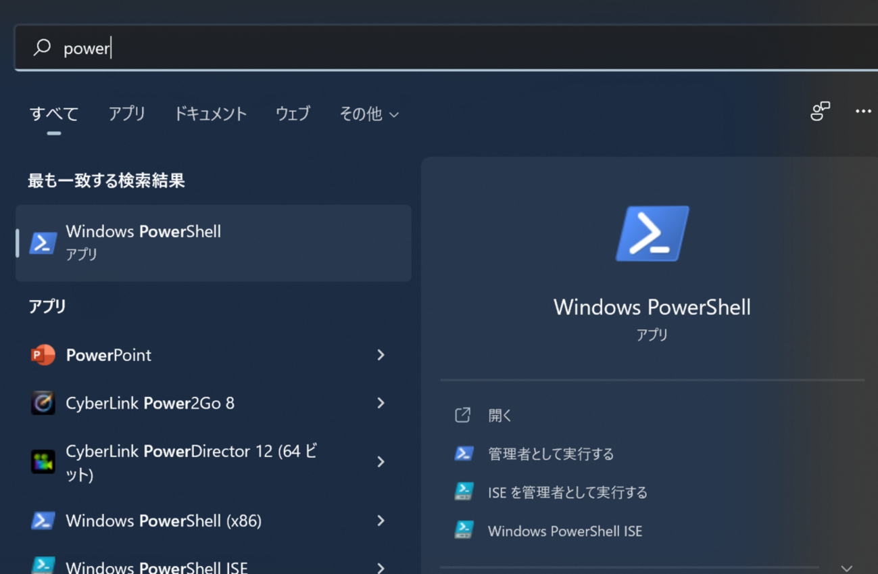This screenshot has width=878, height=574.
Task: Choose ISE を管理者として実行する
Action: coord(568,492)
